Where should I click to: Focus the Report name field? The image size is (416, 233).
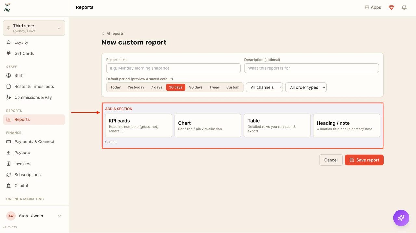pyautogui.click(x=174, y=68)
